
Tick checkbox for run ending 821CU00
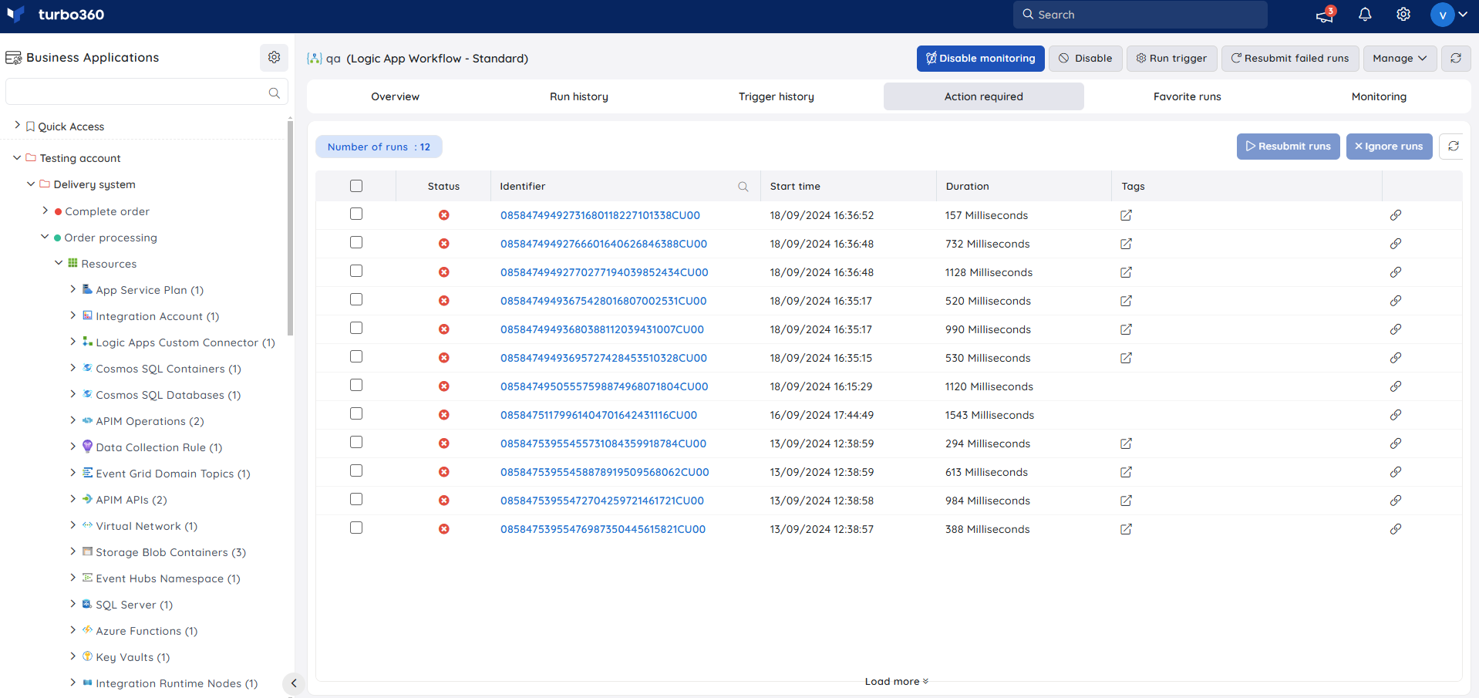click(355, 528)
